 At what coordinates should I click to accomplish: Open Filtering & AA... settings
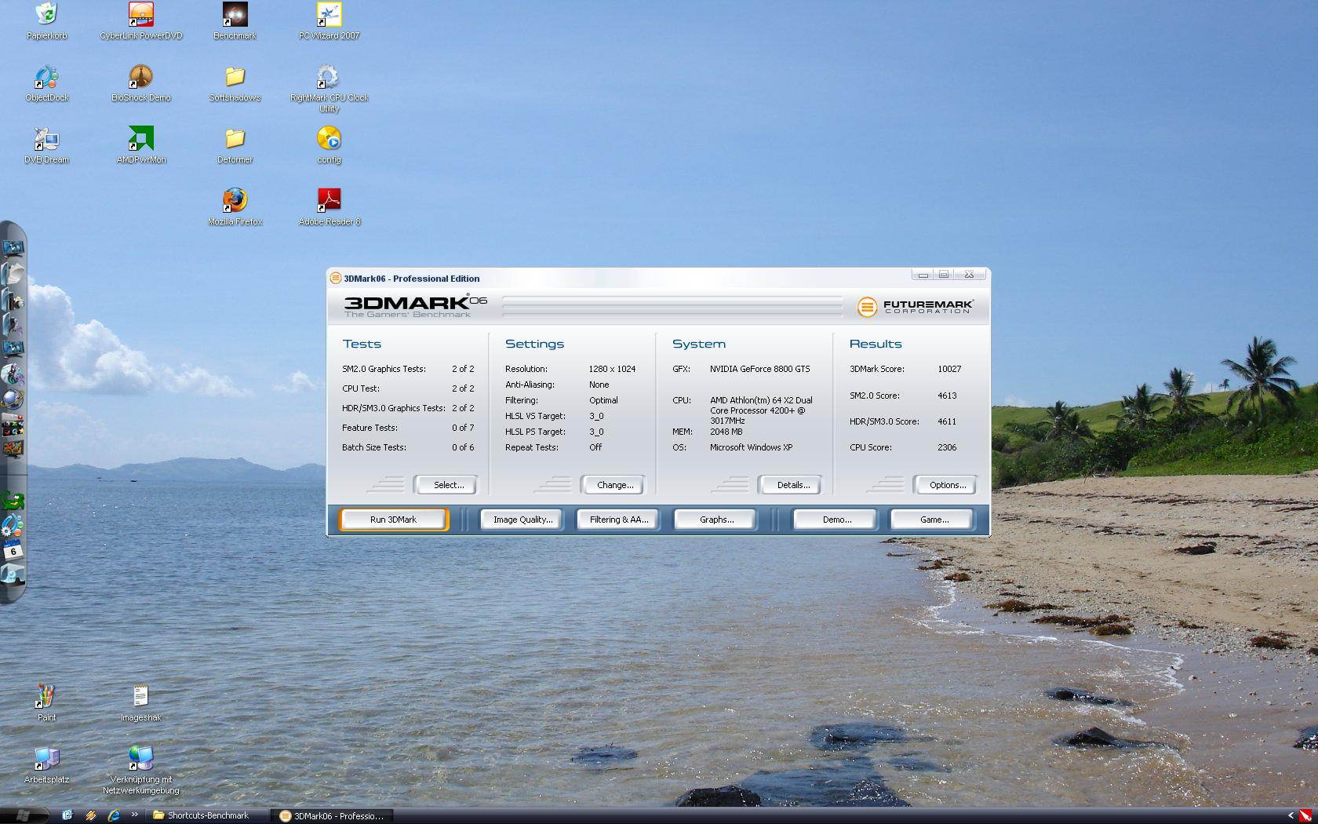(619, 520)
